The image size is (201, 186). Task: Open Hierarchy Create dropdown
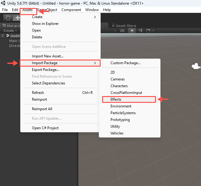pyautogui.click(x=10, y=31)
